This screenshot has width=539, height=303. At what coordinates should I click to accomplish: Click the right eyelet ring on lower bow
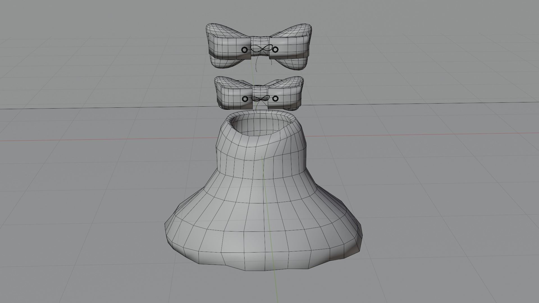[x=275, y=98]
